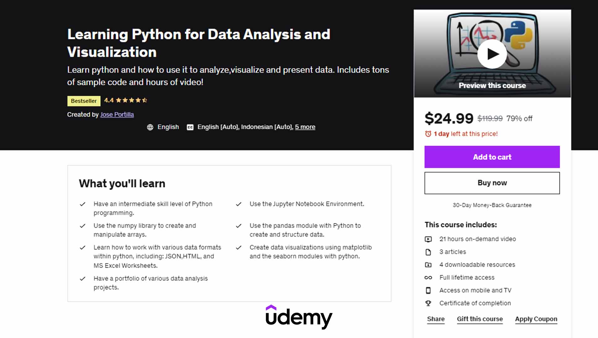Click the articles document icon
This screenshot has height=338, width=598.
tap(428, 252)
